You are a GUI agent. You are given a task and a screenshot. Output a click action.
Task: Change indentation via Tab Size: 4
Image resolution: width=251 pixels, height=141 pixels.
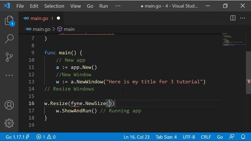(166, 137)
